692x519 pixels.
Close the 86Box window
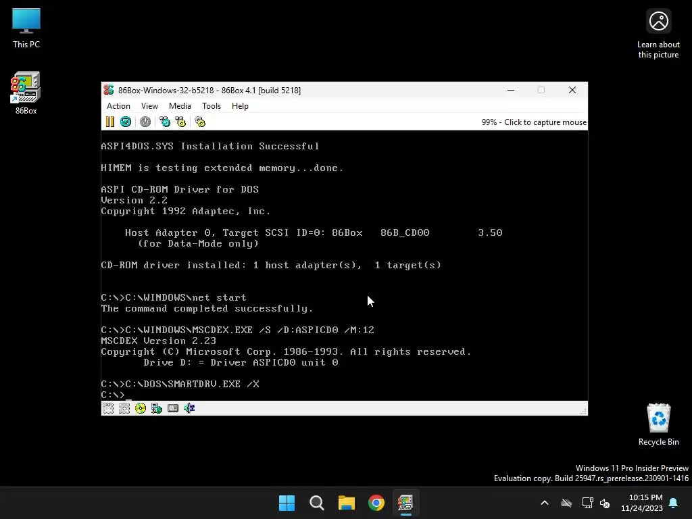[x=572, y=90]
